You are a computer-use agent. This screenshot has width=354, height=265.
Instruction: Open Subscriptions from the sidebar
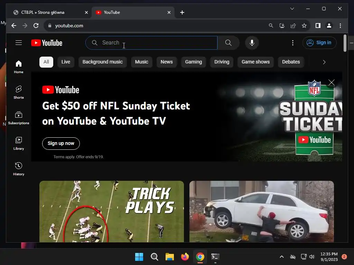19,118
